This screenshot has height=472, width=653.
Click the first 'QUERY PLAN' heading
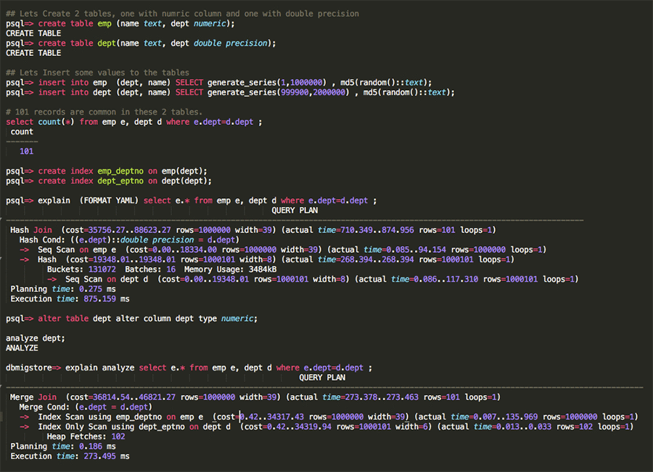tap(295, 211)
